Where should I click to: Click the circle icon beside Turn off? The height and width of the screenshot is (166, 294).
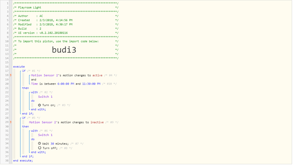point(40,148)
